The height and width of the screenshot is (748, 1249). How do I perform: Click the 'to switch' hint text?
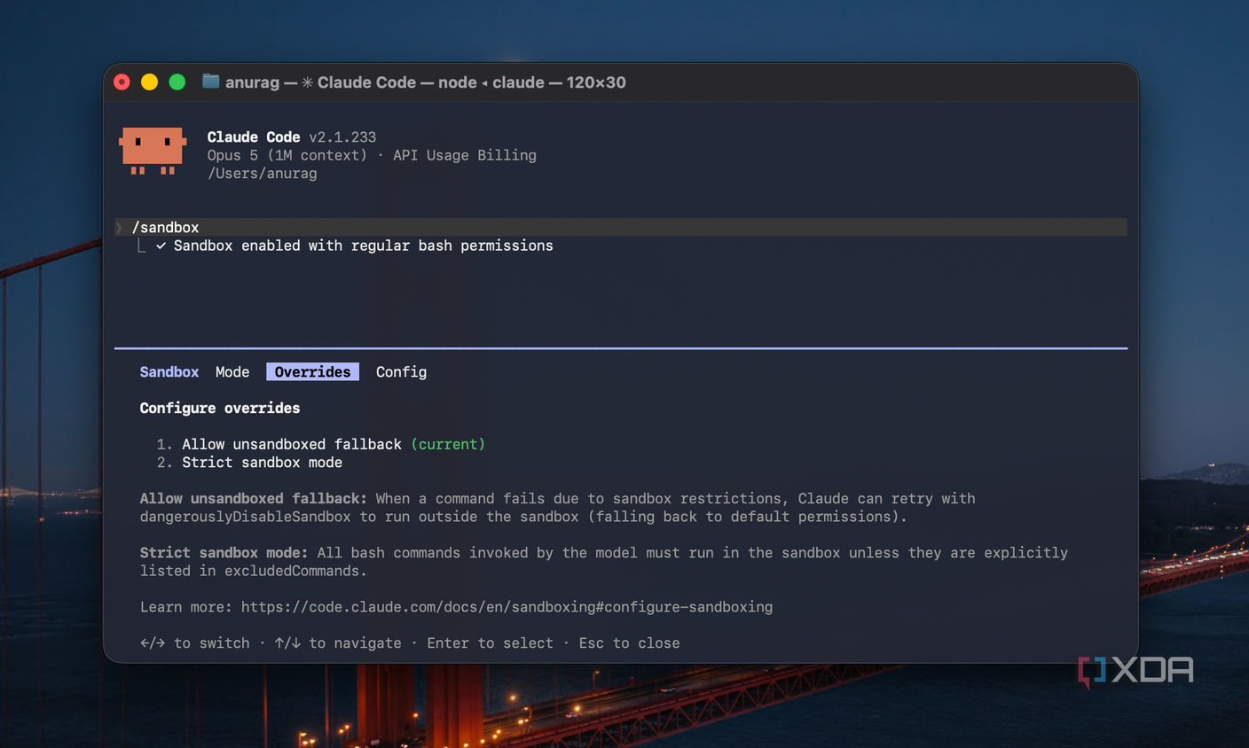point(212,643)
